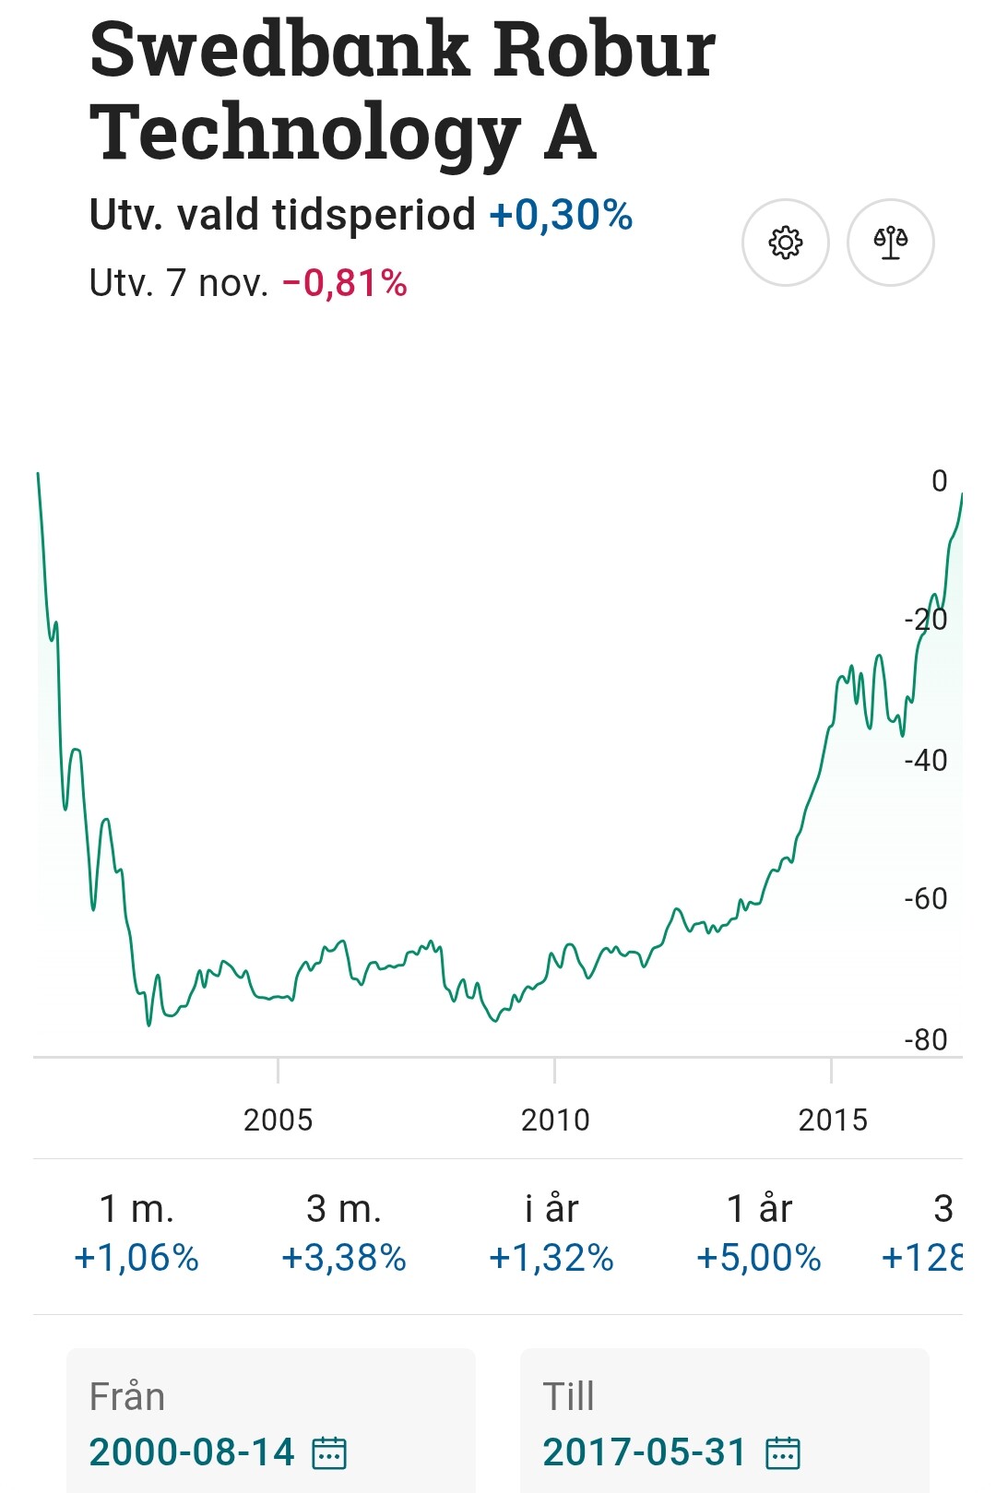This screenshot has height=1493, width=996.
Task: Open the compare funds scale icon
Action: pyautogui.click(x=890, y=243)
